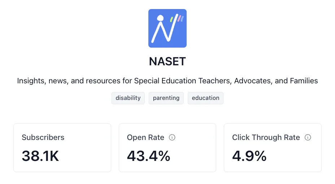Click the Click Through Rate info icon

308,137
